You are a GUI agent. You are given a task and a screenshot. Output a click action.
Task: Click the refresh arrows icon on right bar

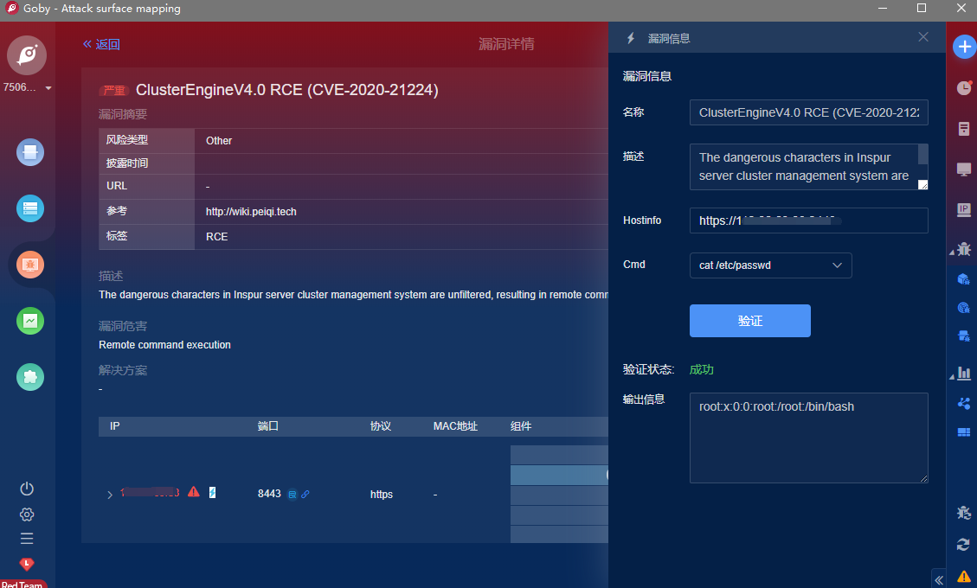coord(963,544)
